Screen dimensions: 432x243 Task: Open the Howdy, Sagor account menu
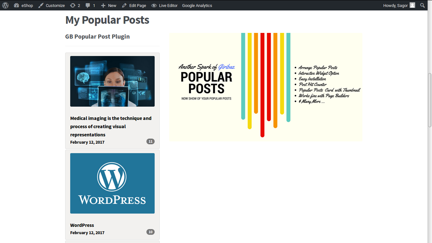(395, 5)
